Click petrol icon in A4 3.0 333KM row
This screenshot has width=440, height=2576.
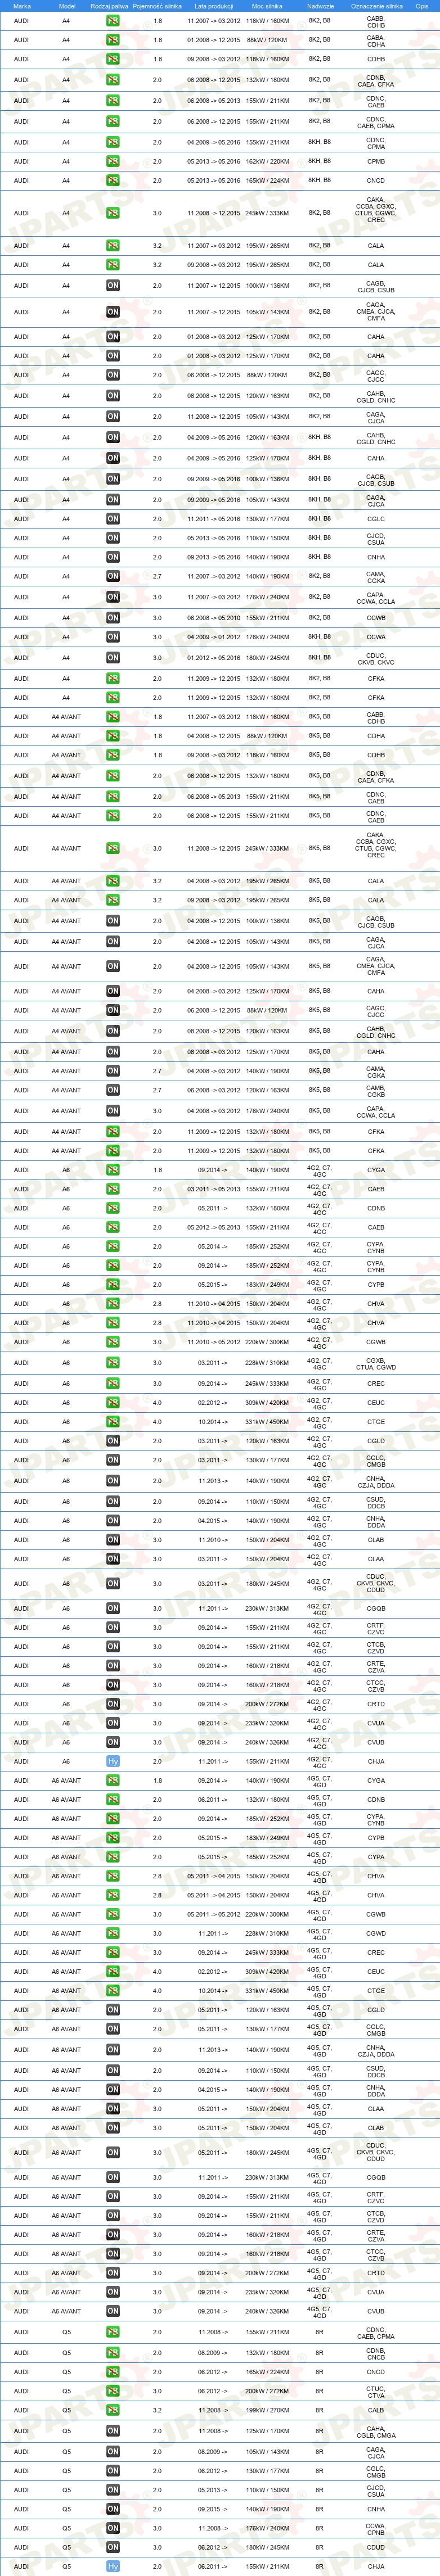pyautogui.click(x=113, y=213)
